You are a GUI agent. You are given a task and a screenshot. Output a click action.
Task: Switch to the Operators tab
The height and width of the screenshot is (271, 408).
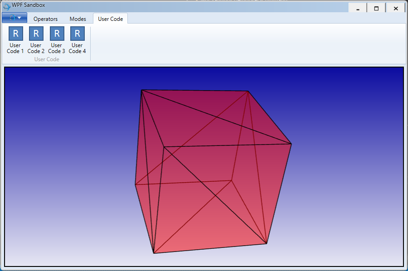pos(45,19)
